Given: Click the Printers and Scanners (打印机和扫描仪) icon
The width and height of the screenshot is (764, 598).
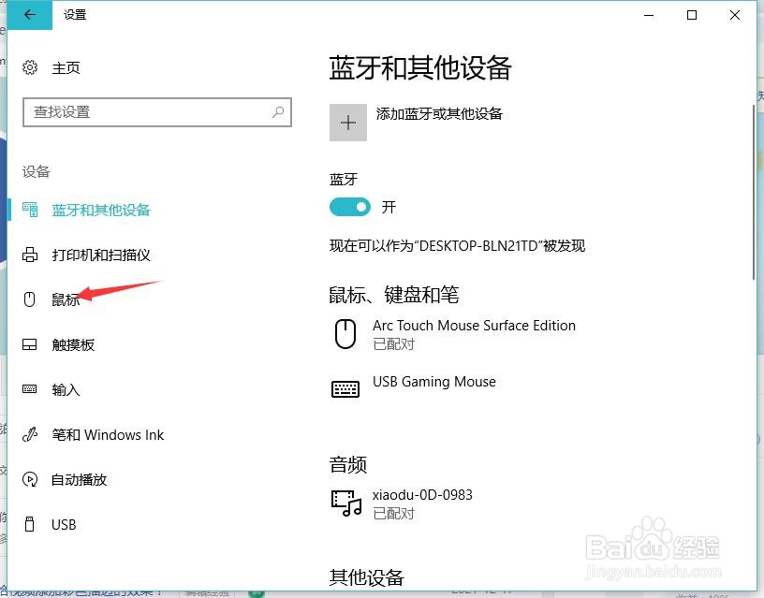Looking at the screenshot, I should [28, 255].
